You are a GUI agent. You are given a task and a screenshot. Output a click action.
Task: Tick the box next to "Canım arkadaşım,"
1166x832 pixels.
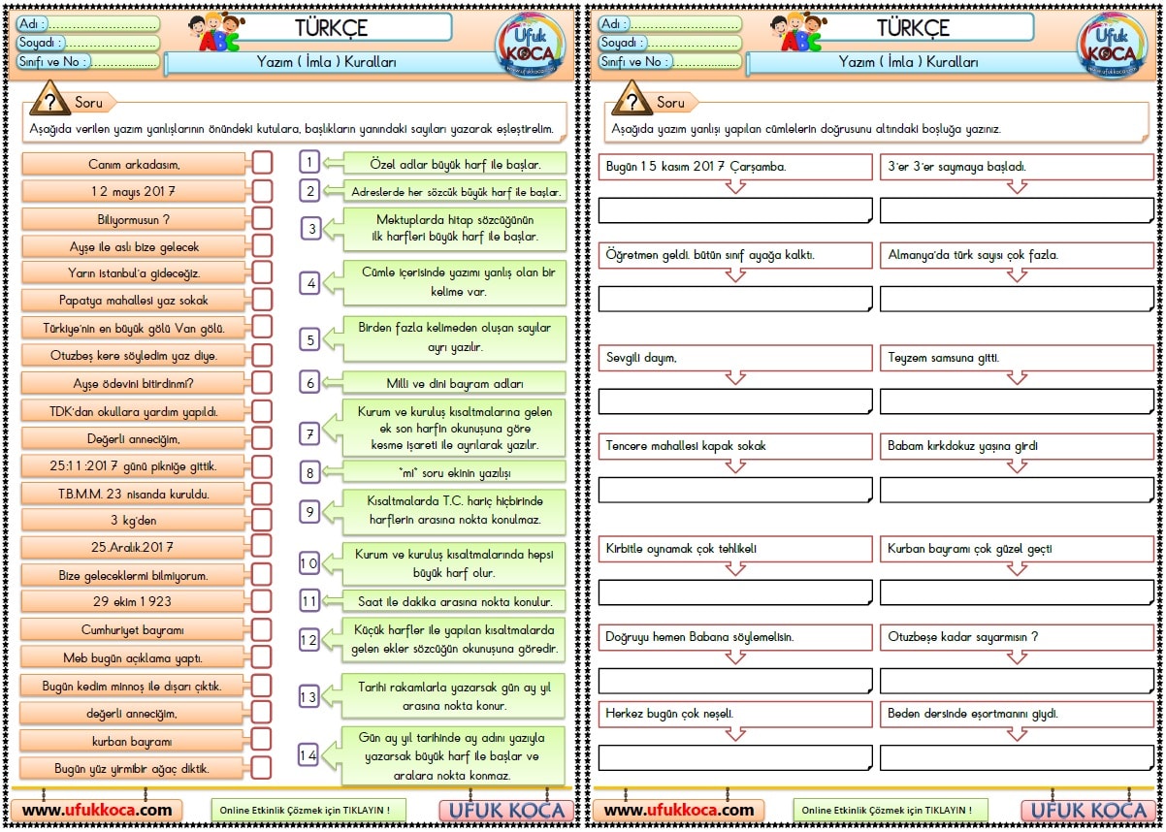[262, 163]
